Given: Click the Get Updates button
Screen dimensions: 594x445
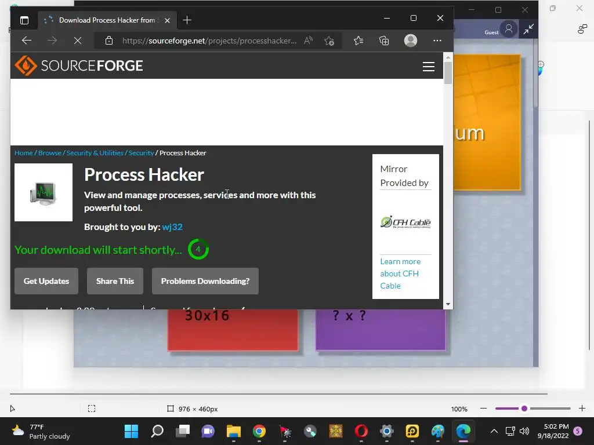Looking at the screenshot, I should tap(46, 281).
